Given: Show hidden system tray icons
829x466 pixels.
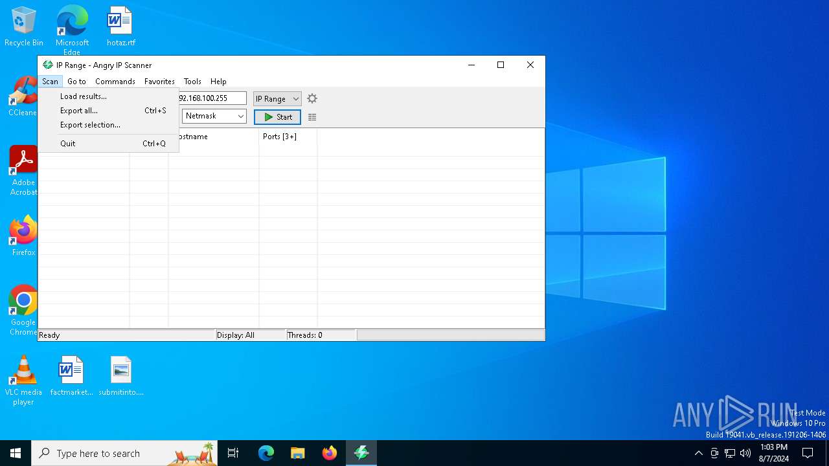Looking at the screenshot, I should tap(698, 453).
